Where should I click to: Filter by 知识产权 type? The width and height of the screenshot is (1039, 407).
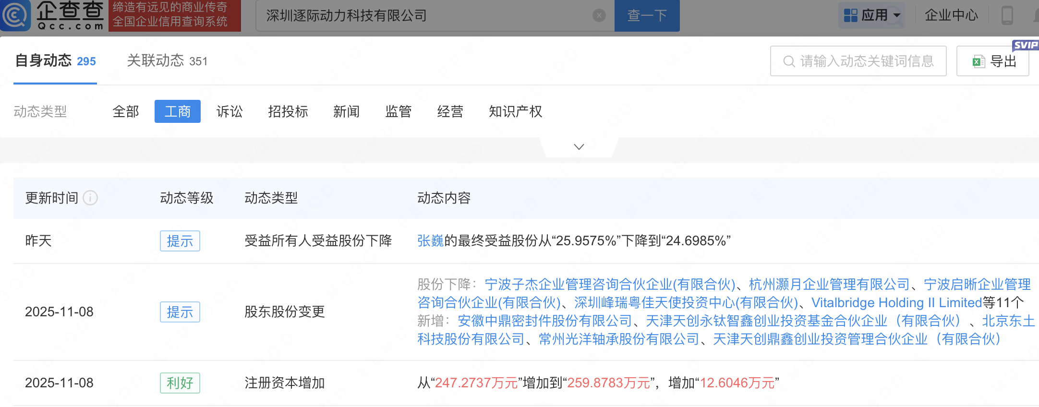coord(515,112)
